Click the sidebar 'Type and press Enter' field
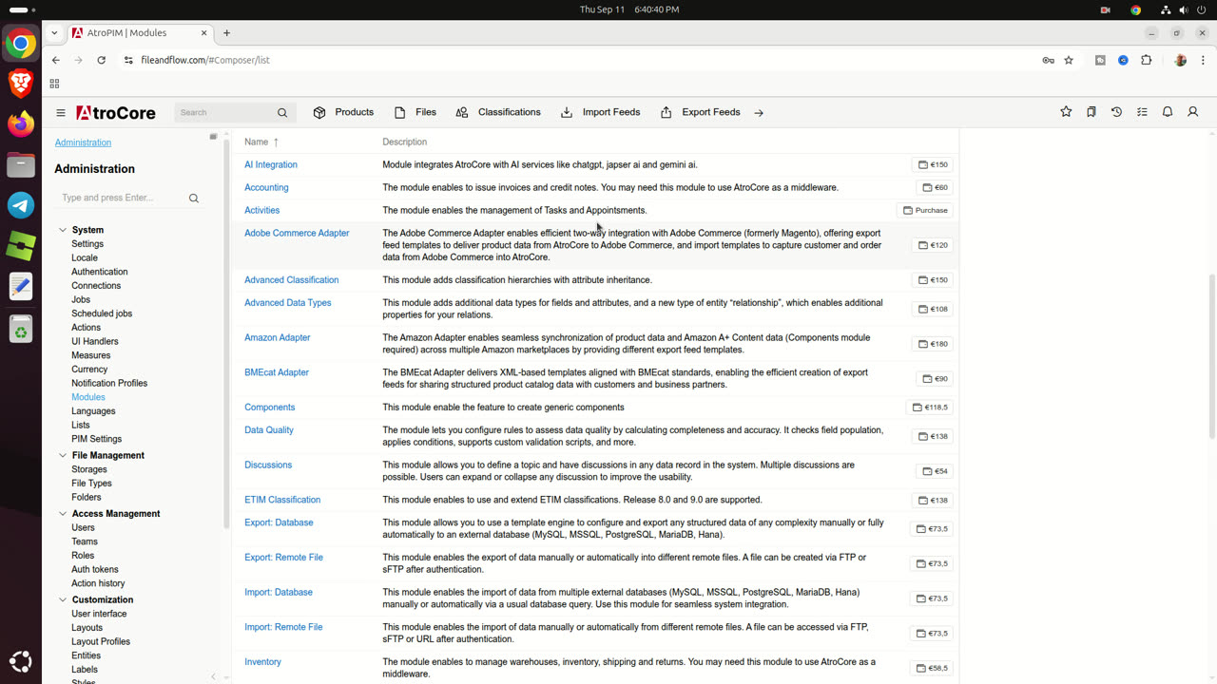Image resolution: width=1217 pixels, height=684 pixels. [121, 198]
